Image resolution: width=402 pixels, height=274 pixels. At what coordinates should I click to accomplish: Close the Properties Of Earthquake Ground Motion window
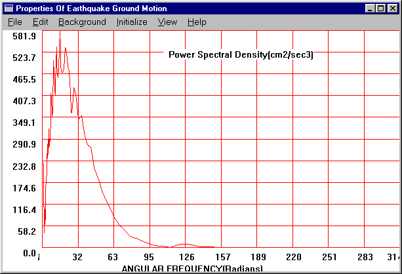point(393,9)
